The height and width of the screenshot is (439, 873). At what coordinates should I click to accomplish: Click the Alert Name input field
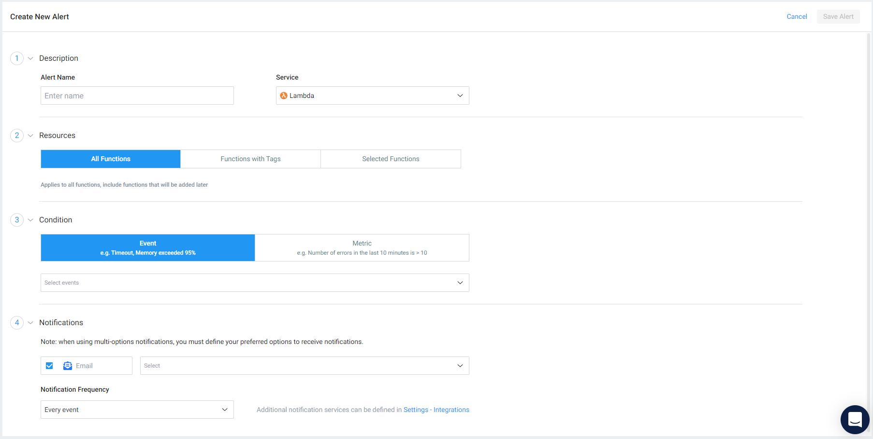[137, 96]
